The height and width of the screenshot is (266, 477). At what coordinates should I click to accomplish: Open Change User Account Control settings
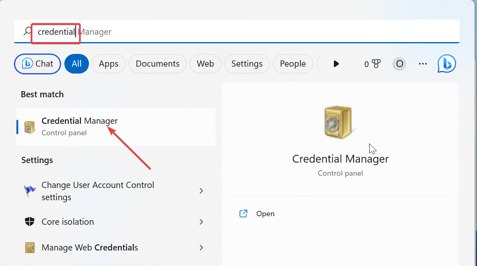[116, 191]
